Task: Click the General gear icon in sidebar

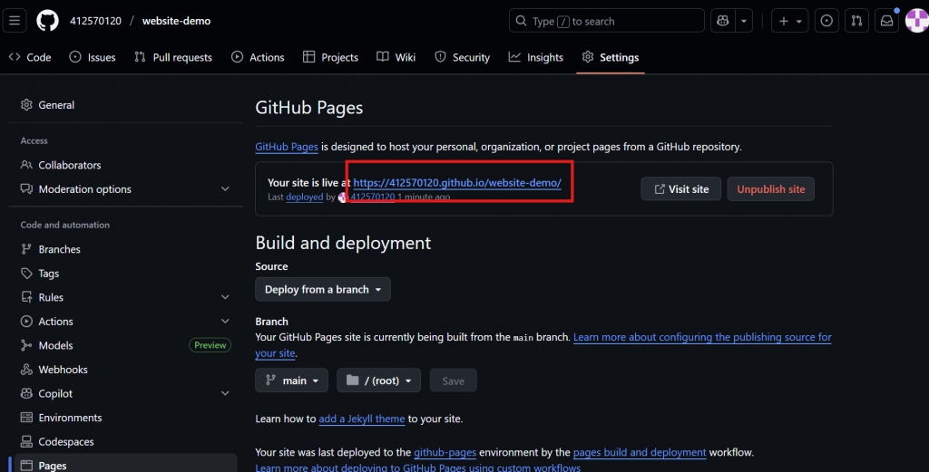Action: click(26, 105)
